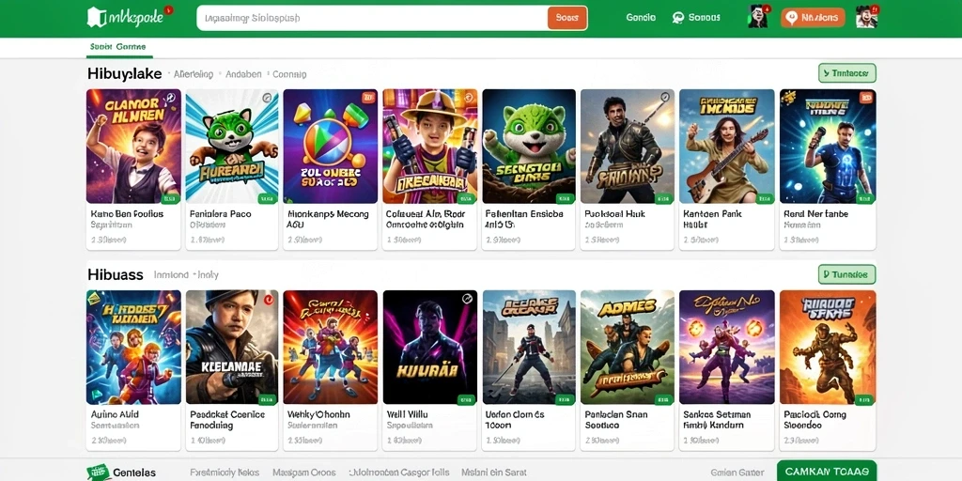This screenshot has height=481, width=962.
Task: Open the Fanialera Paco cat game thumbnail
Action: [232, 146]
